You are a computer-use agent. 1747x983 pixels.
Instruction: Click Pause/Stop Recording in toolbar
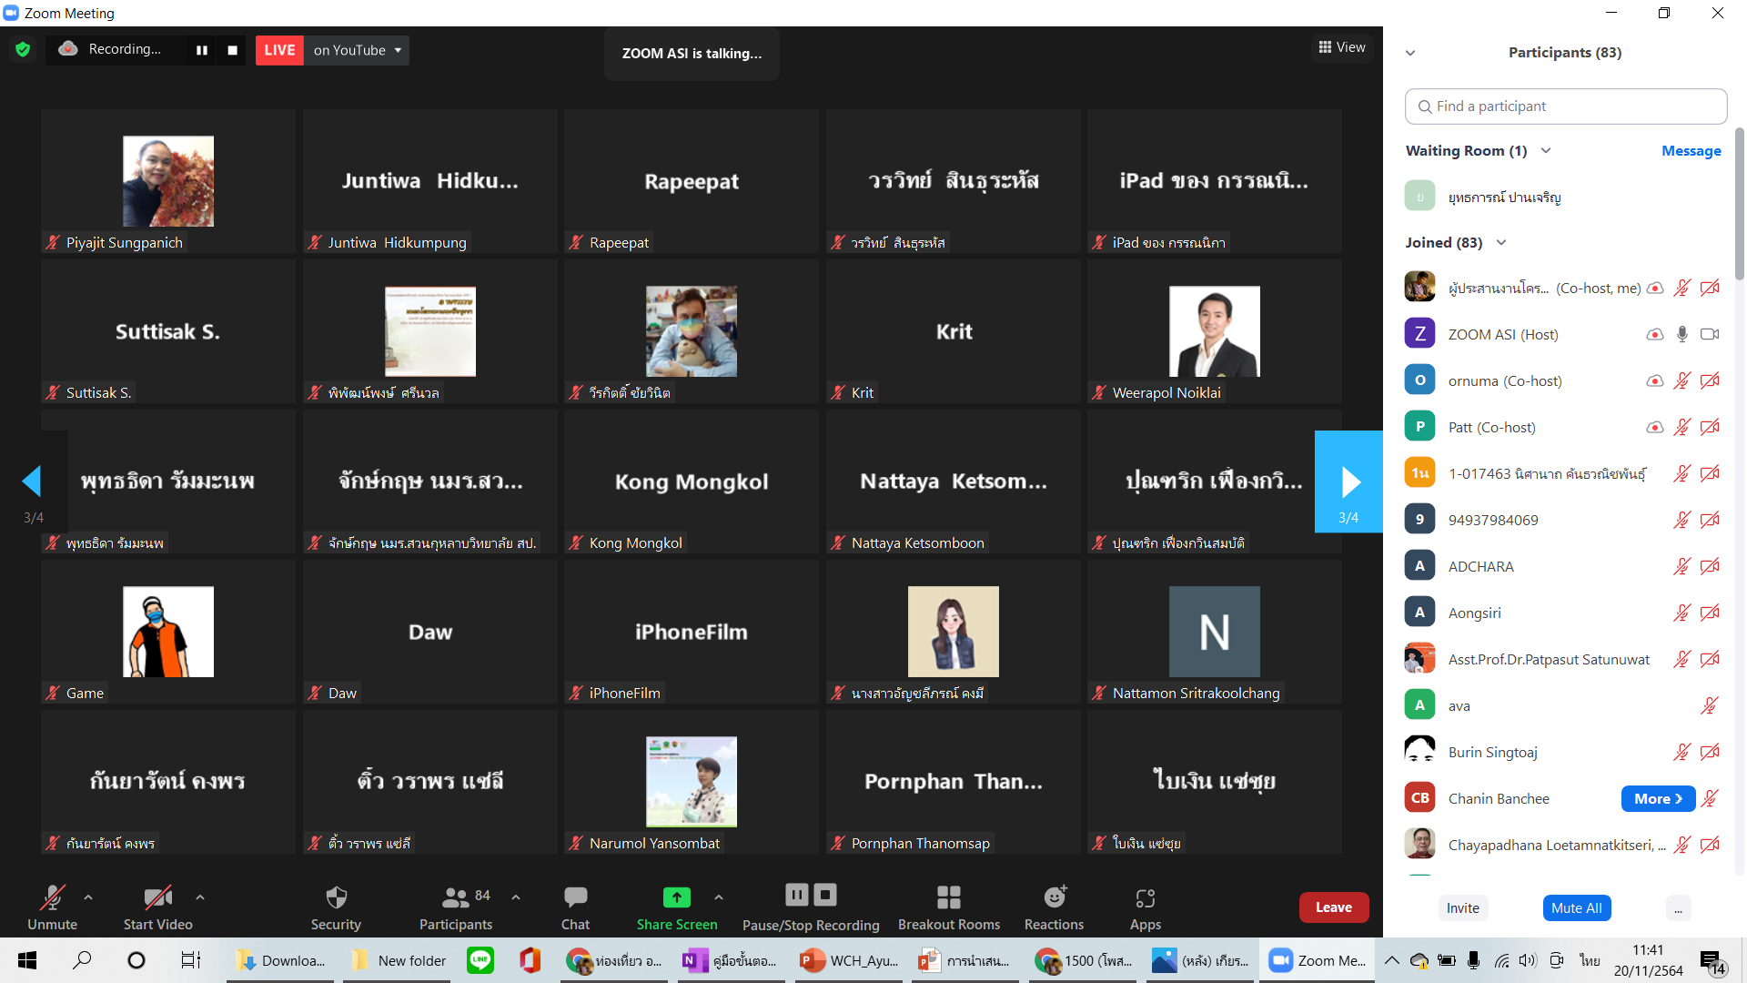click(x=811, y=907)
